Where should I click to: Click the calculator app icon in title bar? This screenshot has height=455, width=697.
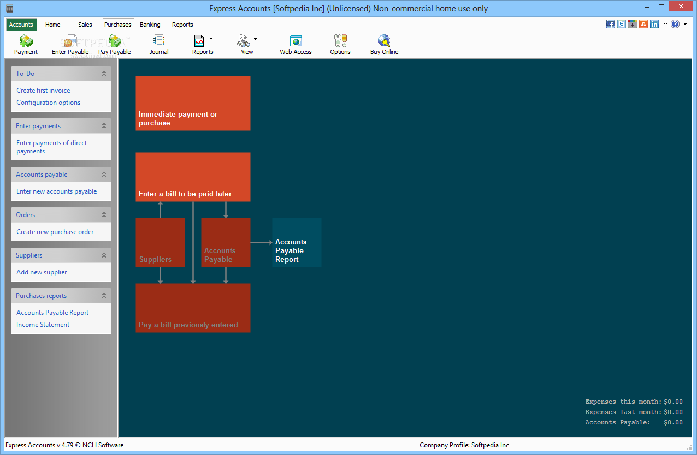(9, 8)
